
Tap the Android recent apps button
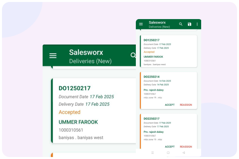coord(153,153)
